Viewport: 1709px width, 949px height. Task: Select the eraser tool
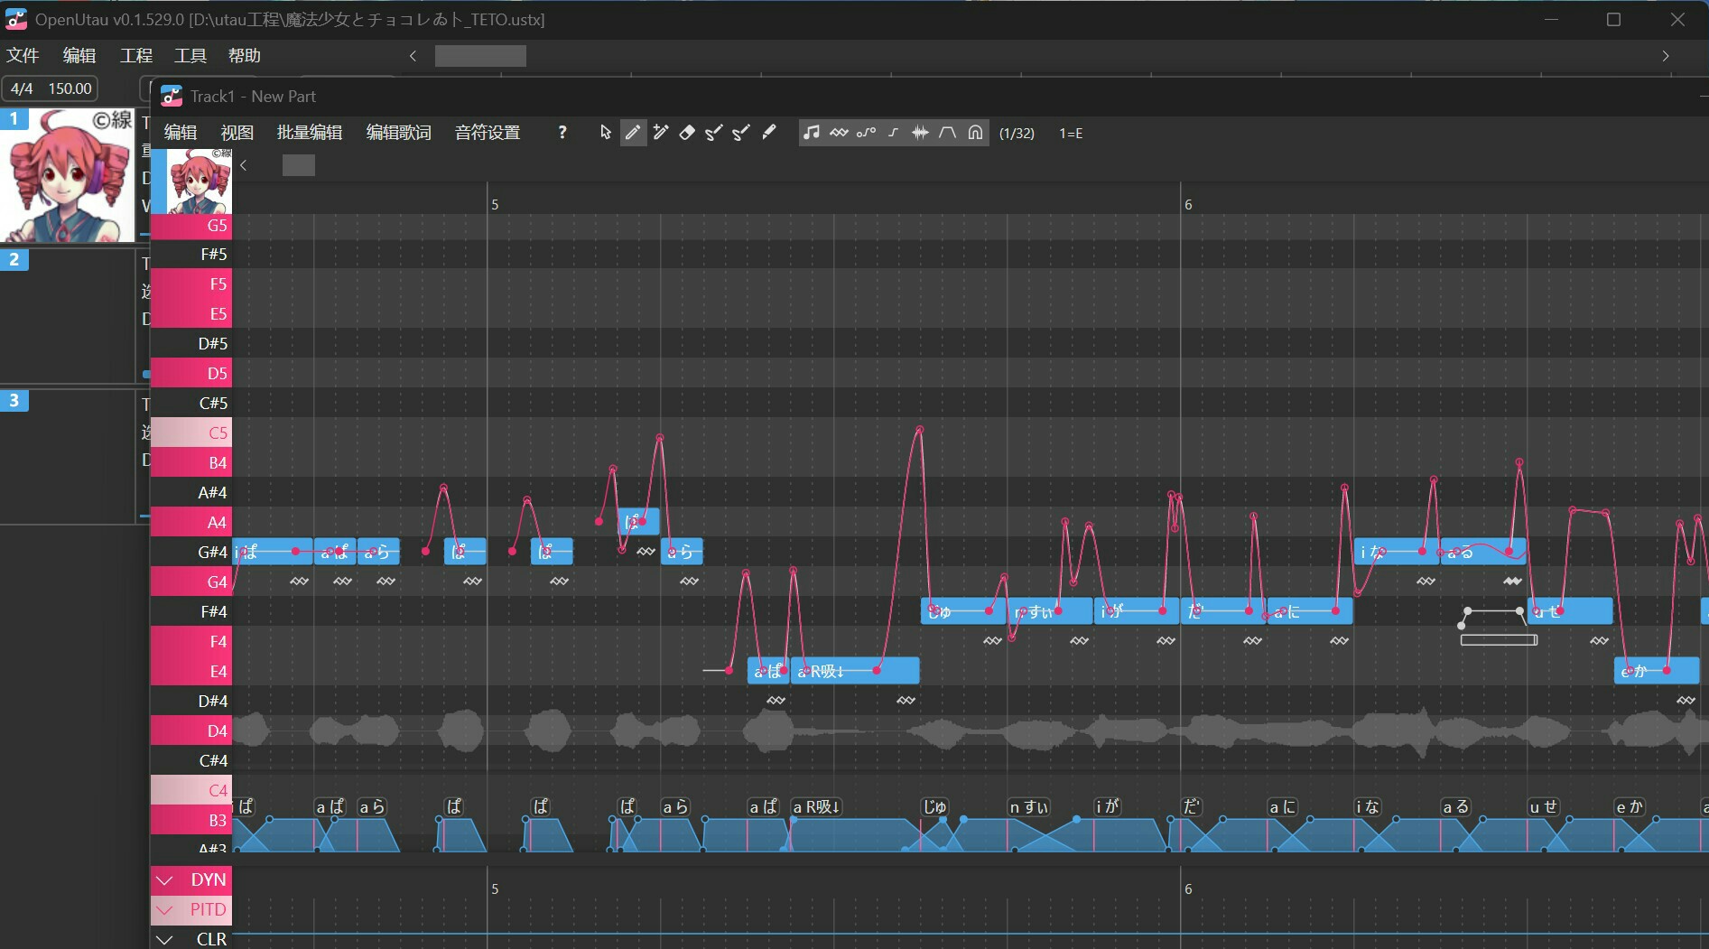coord(687,133)
